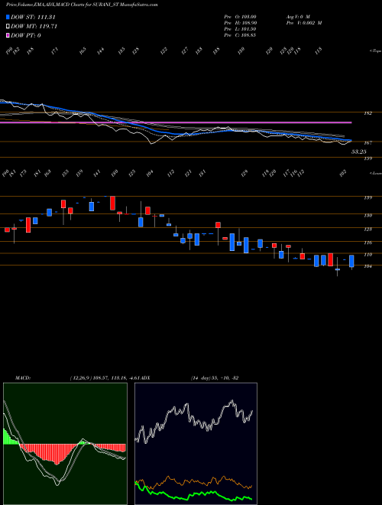Select the 'DOW ST: 111.31' label
Screen dimensions: 382x505
point(34,18)
